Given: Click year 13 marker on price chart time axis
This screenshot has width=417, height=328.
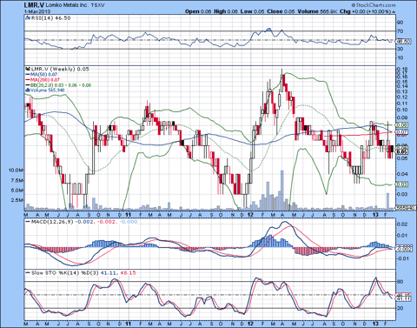Looking at the screenshot, I should [375, 215].
